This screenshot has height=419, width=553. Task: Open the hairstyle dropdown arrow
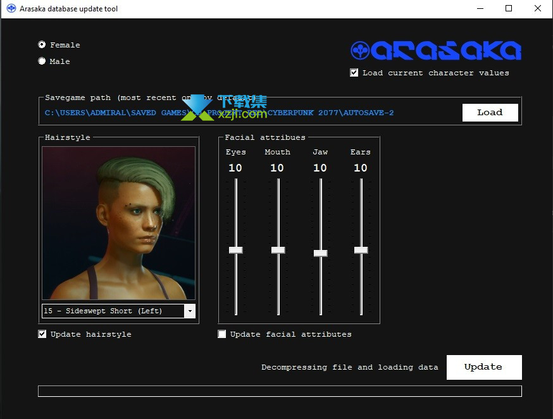tap(190, 311)
